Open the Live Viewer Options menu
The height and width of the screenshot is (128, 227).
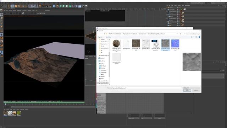29,11
